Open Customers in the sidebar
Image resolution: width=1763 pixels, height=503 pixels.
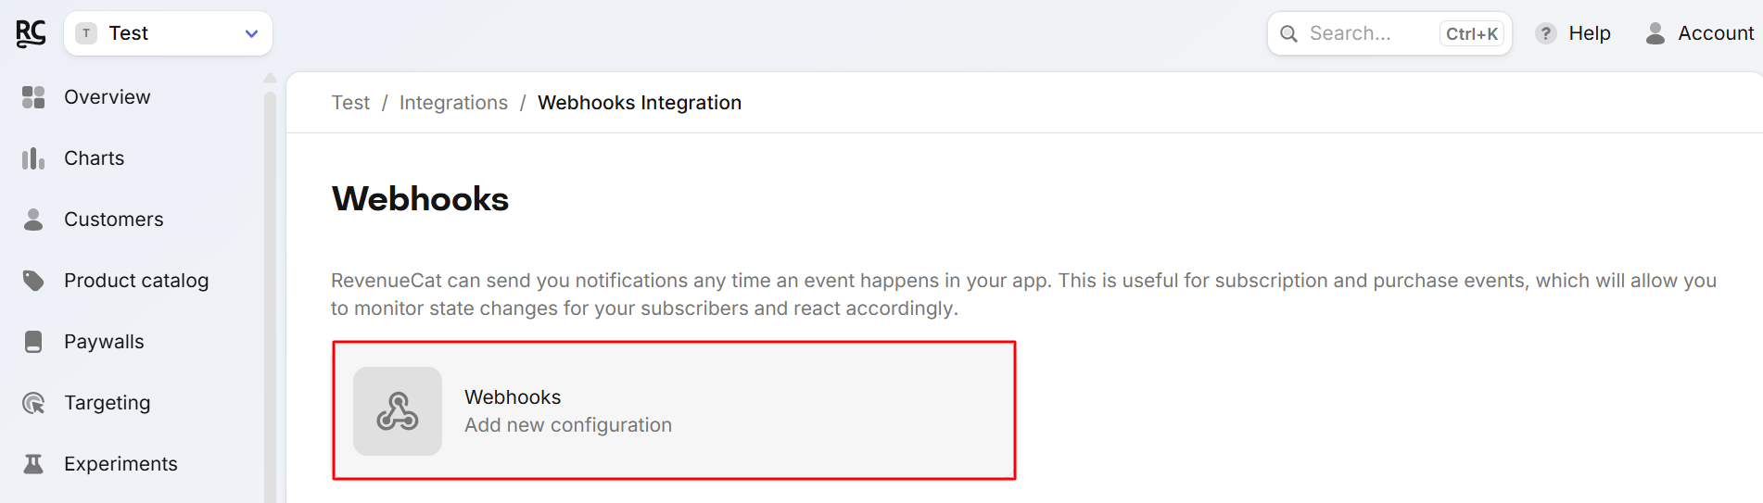coord(113,220)
